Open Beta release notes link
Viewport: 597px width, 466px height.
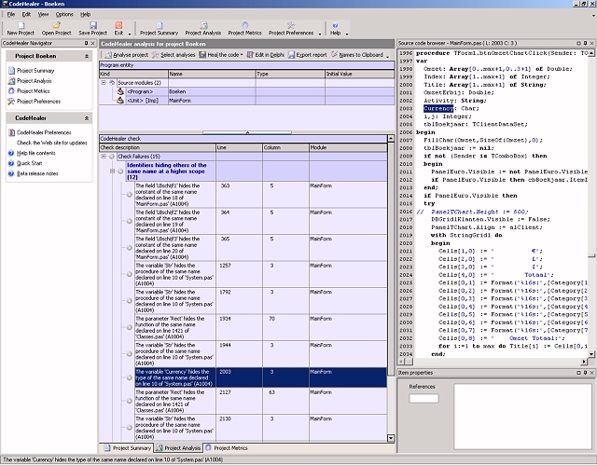[37, 173]
